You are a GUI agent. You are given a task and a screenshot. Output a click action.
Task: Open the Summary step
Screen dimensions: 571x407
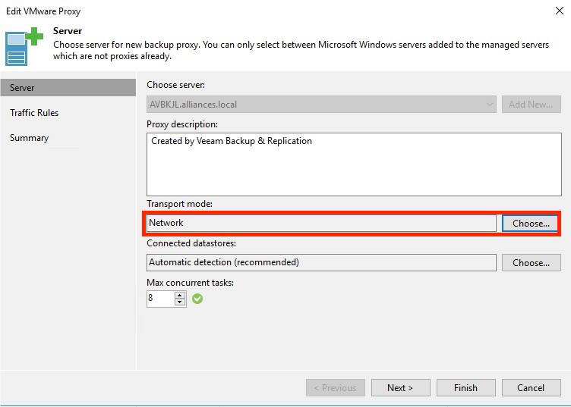point(30,138)
